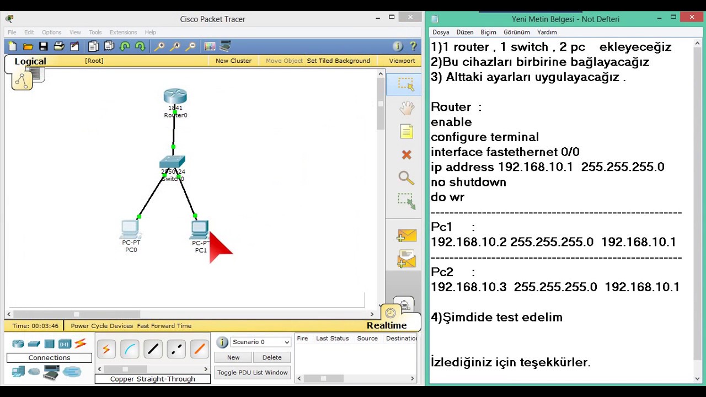Select Wireless Devices category icon
Viewport: 706px width, 397px height.
pyautogui.click(x=65, y=344)
